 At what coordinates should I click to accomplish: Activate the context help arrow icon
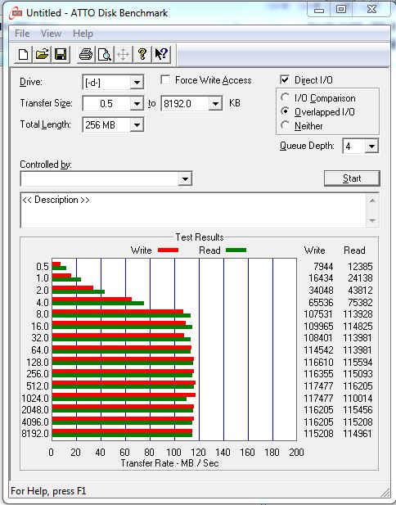[161, 54]
